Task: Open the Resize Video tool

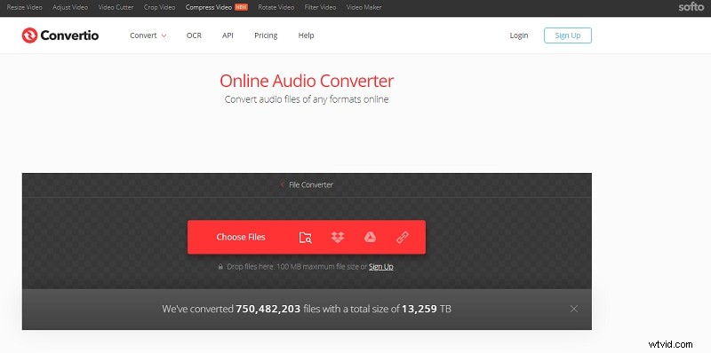Action: pyautogui.click(x=25, y=7)
